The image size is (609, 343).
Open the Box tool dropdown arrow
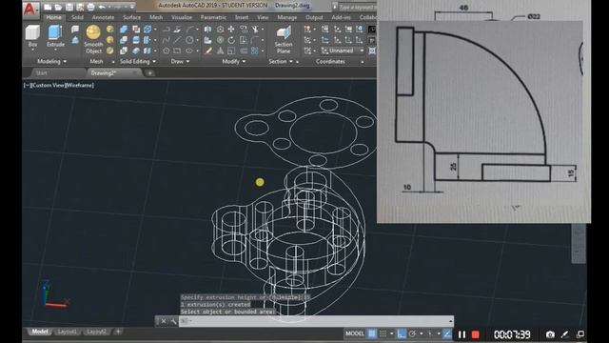tap(32, 50)
